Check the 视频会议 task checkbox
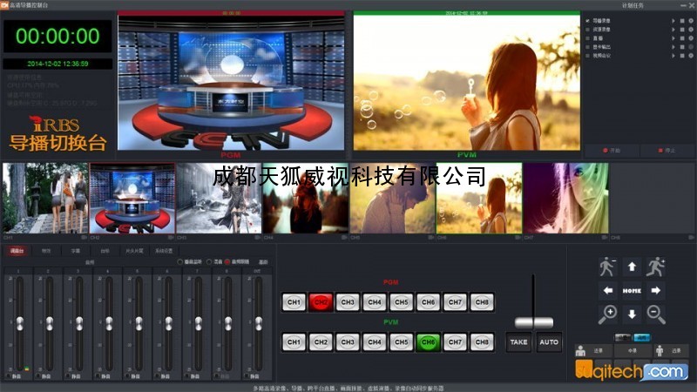Viewport: 697px width, 392px height. (587, 56)
